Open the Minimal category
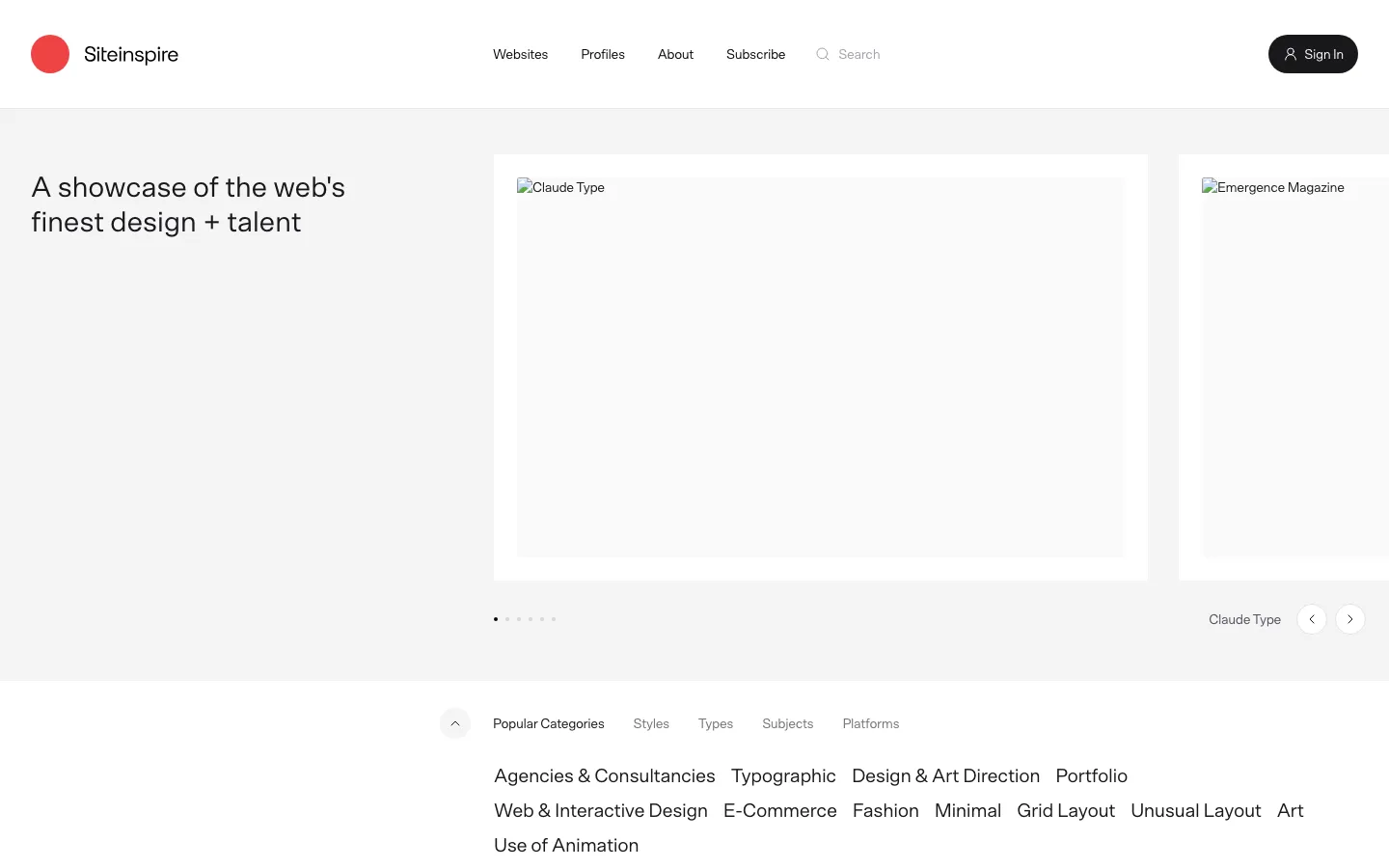Viewport: 1389px width, 868px height. 967,811
